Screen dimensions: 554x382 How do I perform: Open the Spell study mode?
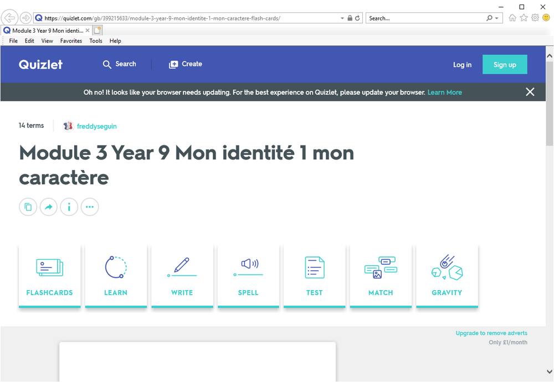point(248,276)
